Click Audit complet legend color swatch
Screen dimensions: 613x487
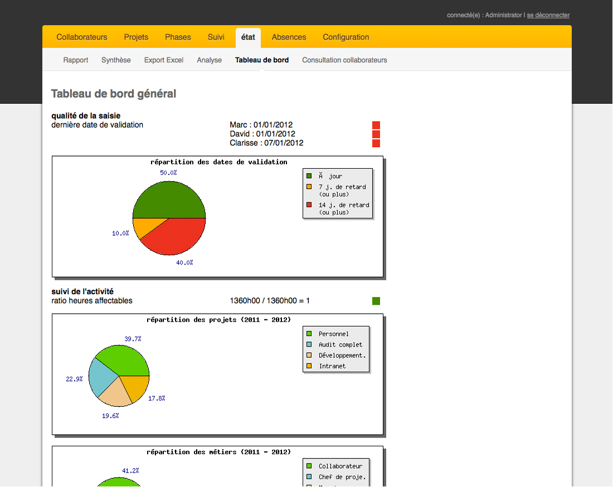309,344
